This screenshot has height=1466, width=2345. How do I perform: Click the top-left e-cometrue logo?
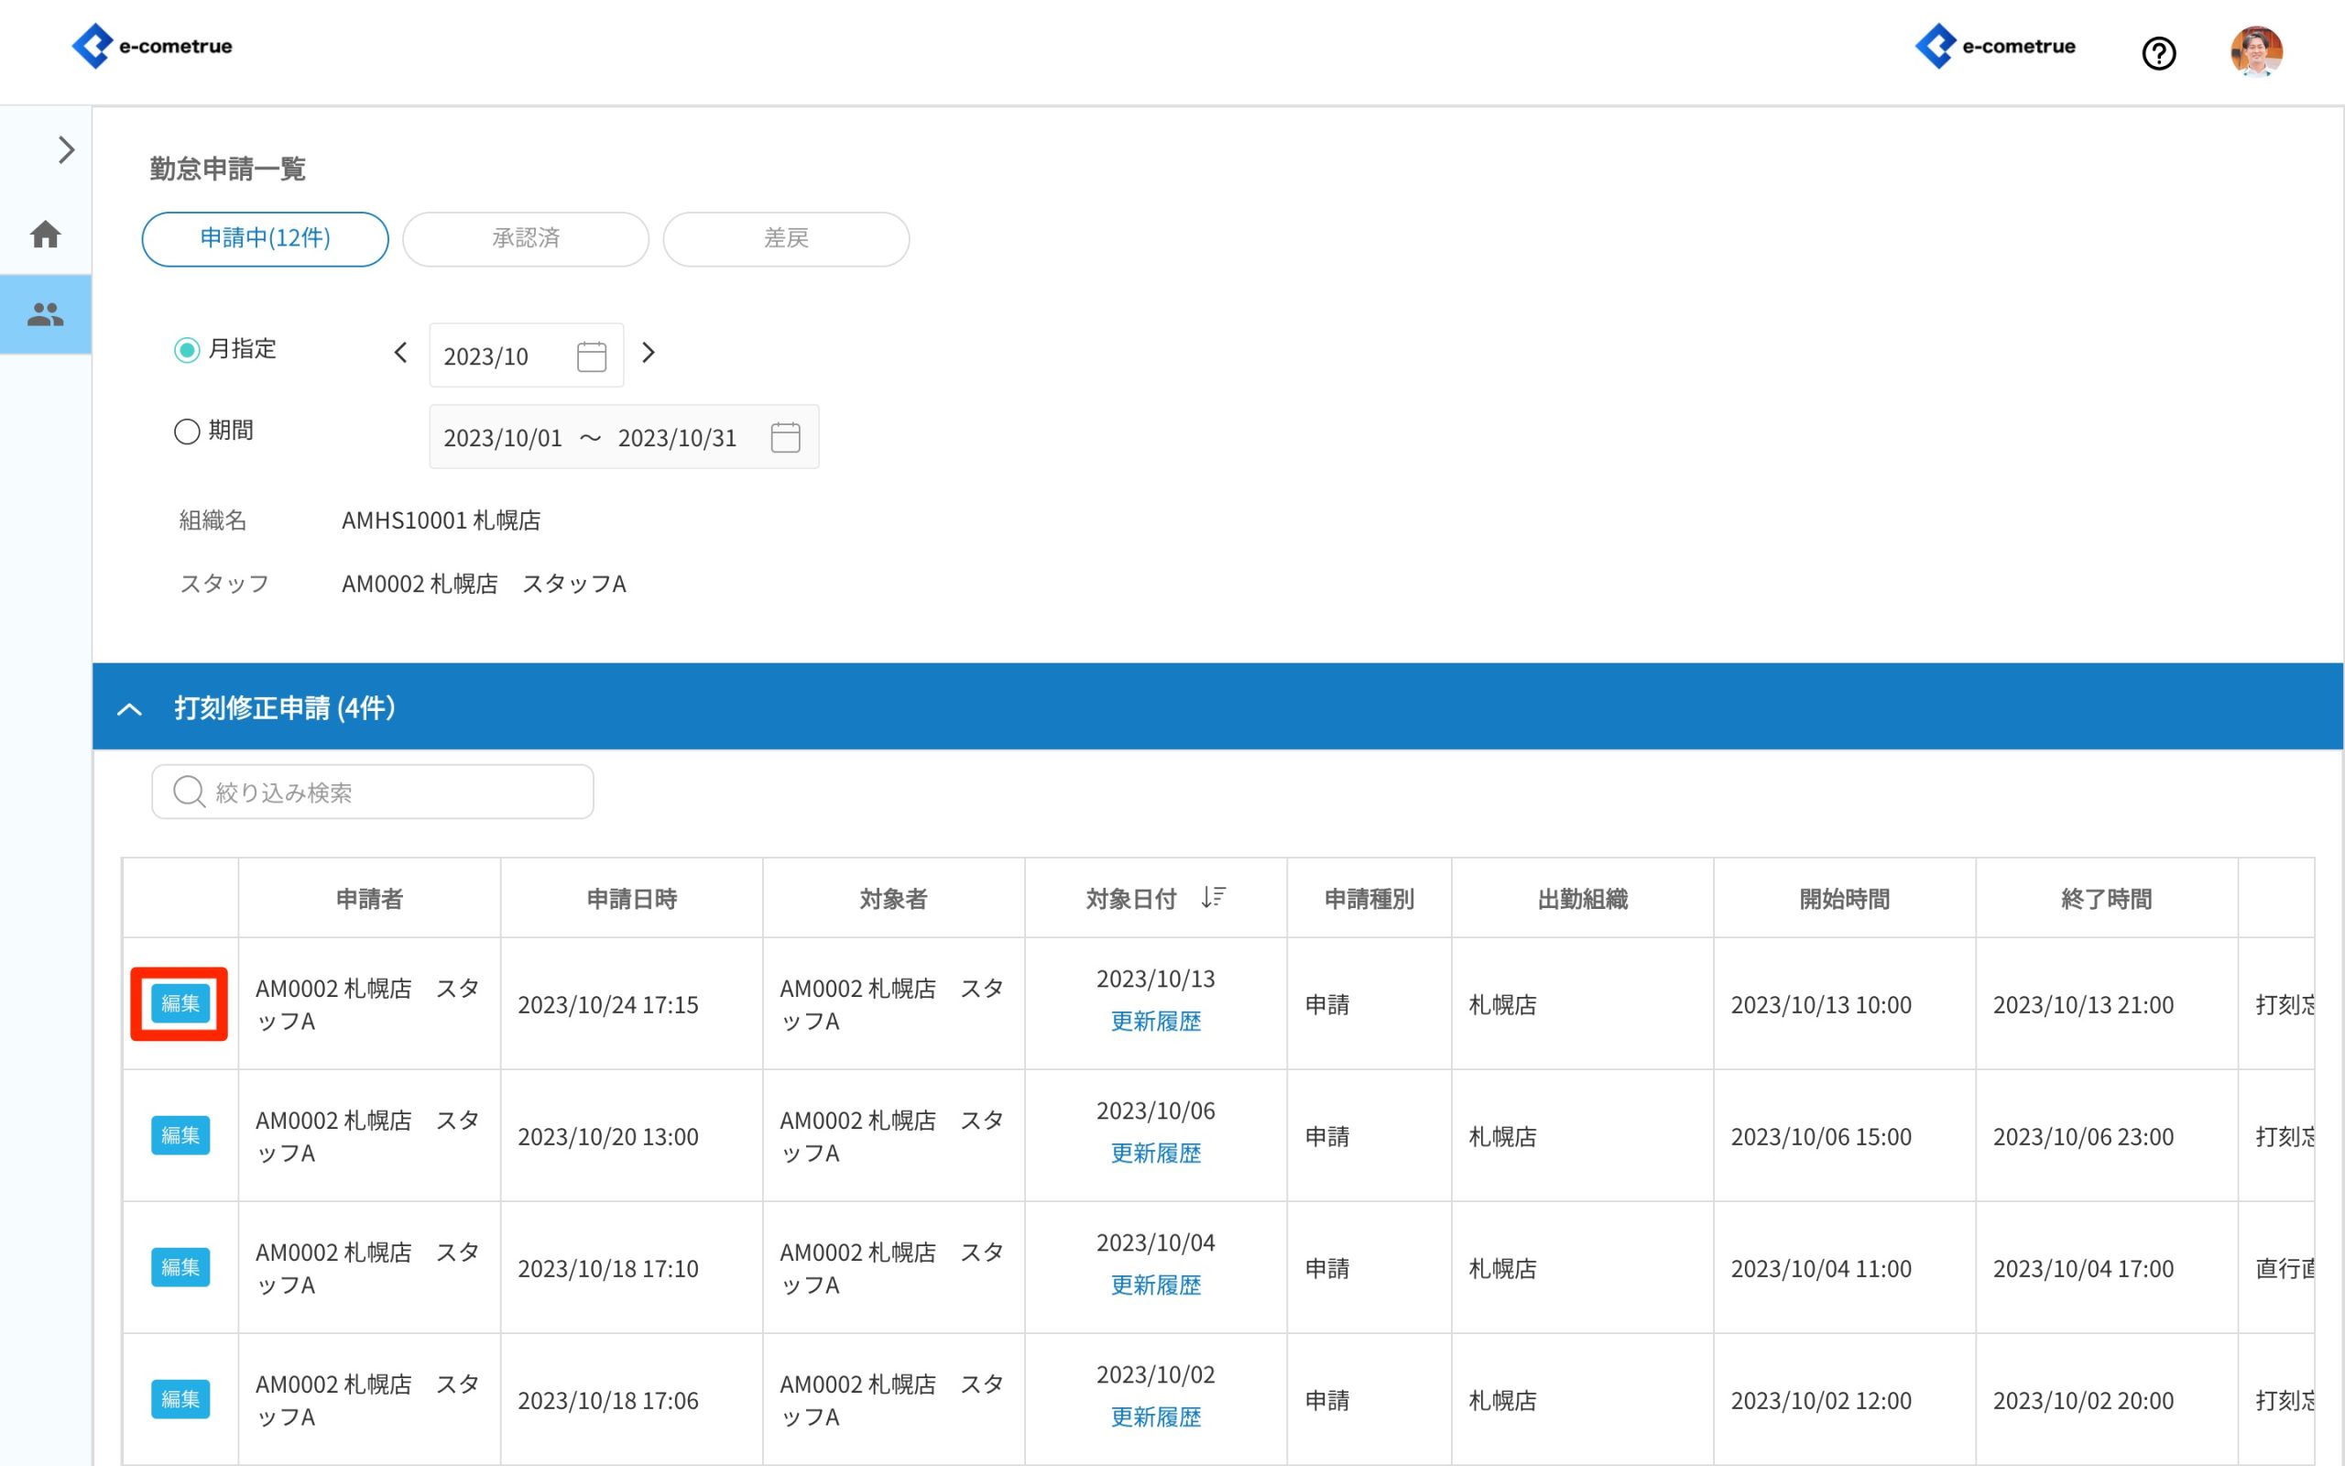(x=152, y=46)
